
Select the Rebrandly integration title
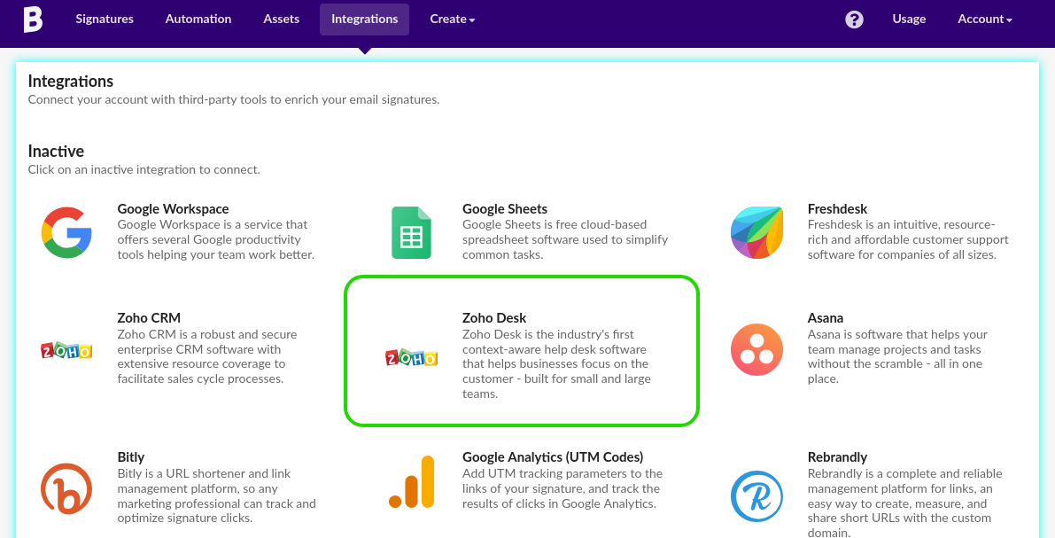point(837,457)
